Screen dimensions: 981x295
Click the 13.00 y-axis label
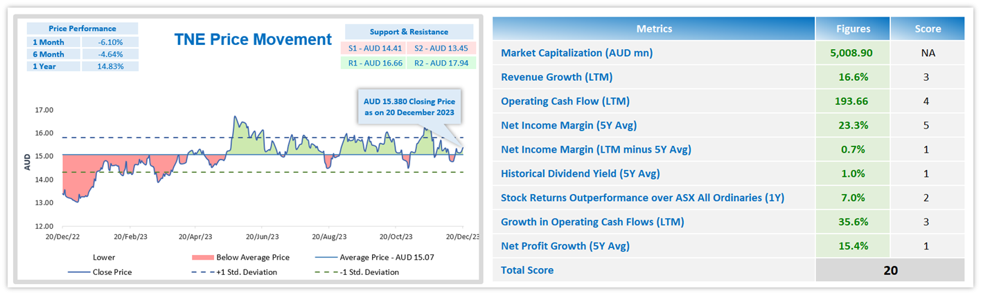pos(44,203)
